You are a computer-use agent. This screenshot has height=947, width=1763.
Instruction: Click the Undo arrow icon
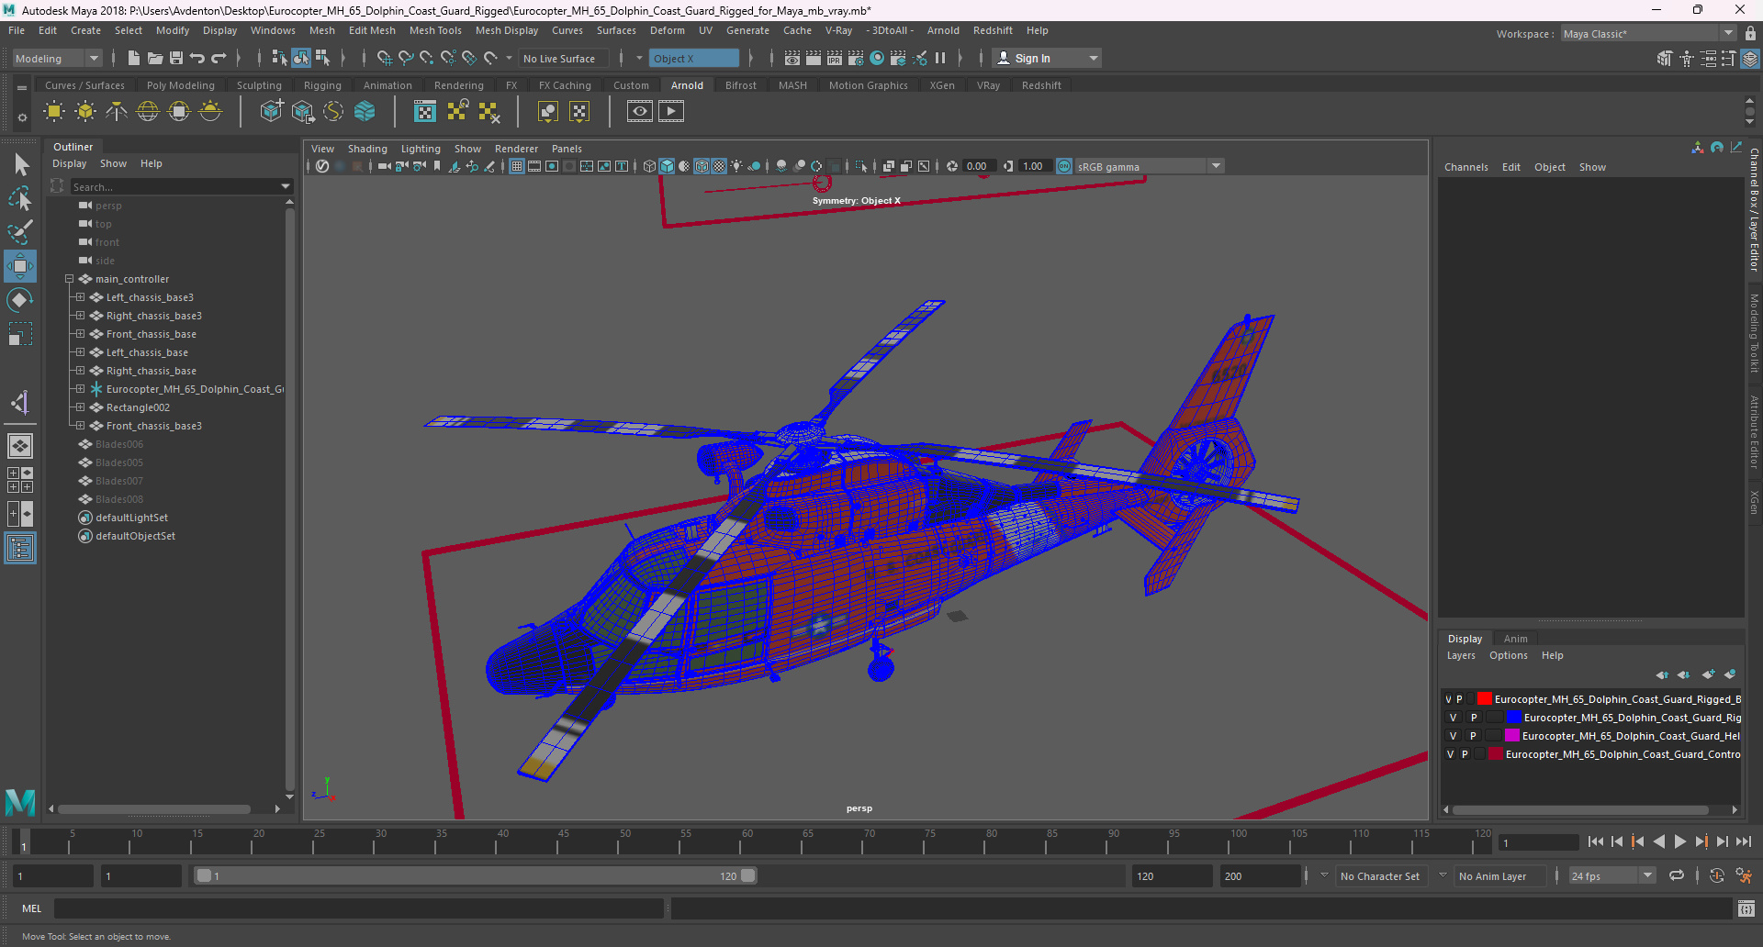(x=197, y=58)
